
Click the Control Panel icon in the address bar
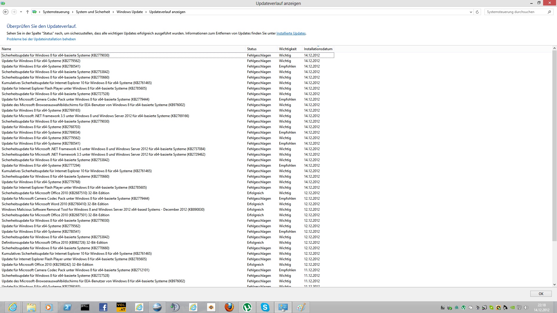coord(35,12)
